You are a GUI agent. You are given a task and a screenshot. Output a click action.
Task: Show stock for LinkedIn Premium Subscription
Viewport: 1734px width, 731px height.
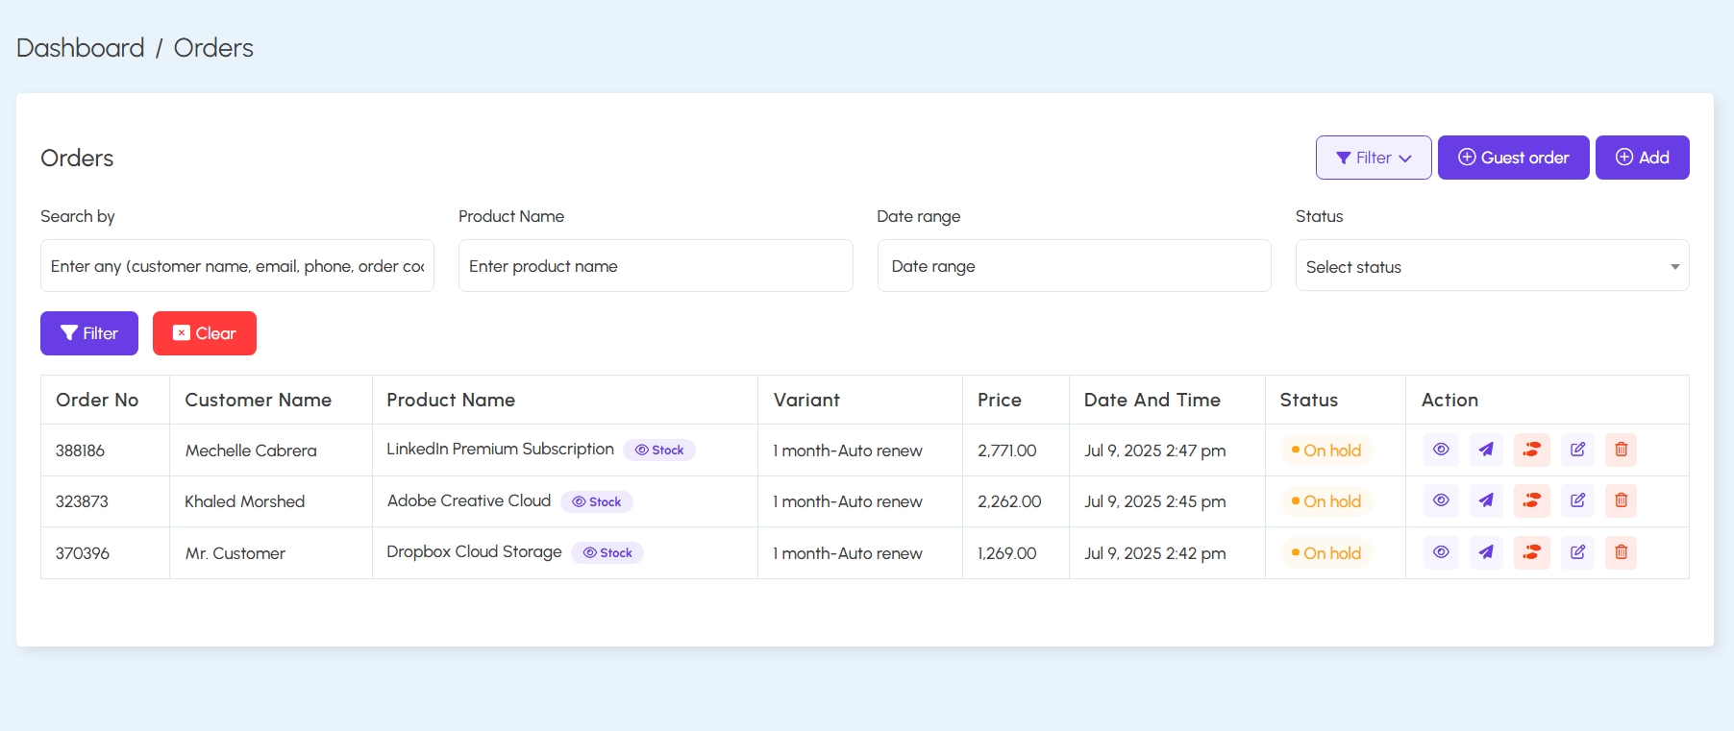coord(659,450)
